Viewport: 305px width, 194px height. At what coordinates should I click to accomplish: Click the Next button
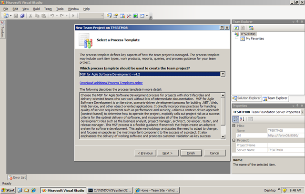click(x=167, y=153)
